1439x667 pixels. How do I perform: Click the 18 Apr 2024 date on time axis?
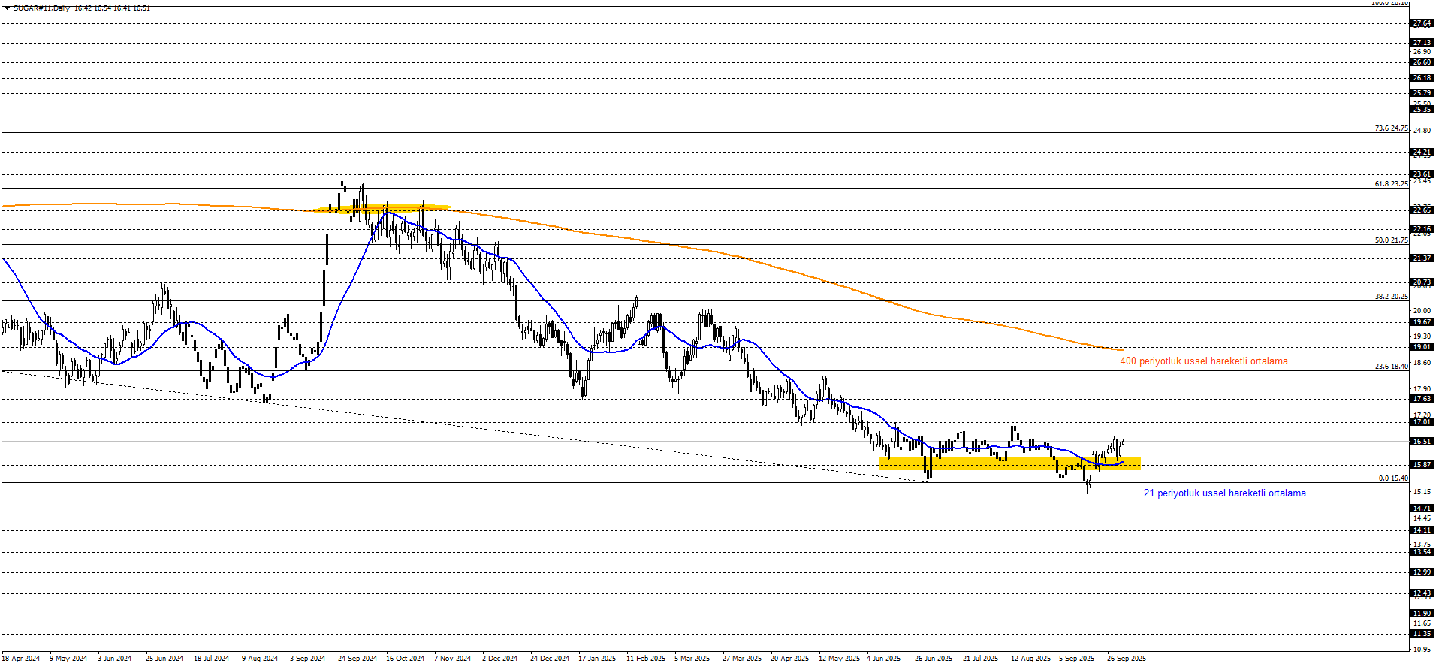tap(21, 659)
